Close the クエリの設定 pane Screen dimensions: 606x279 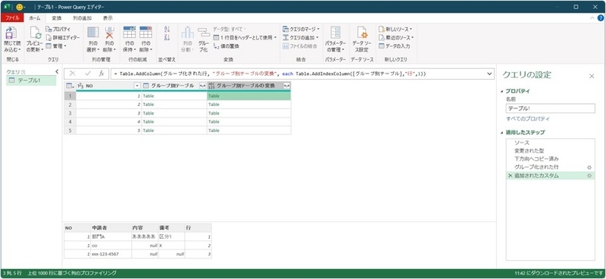point(592,77)
